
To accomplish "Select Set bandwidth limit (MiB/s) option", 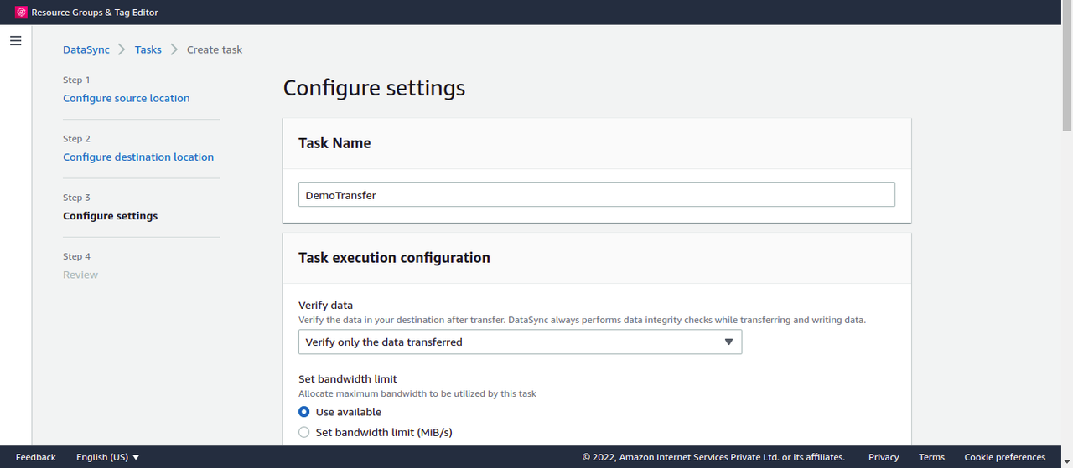I will 304,432.
